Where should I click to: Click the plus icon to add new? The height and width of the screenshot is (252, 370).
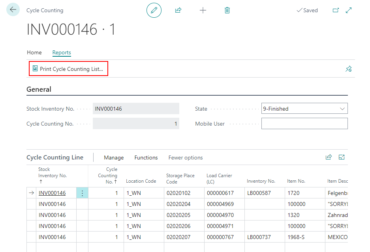(x=203, y=10)
